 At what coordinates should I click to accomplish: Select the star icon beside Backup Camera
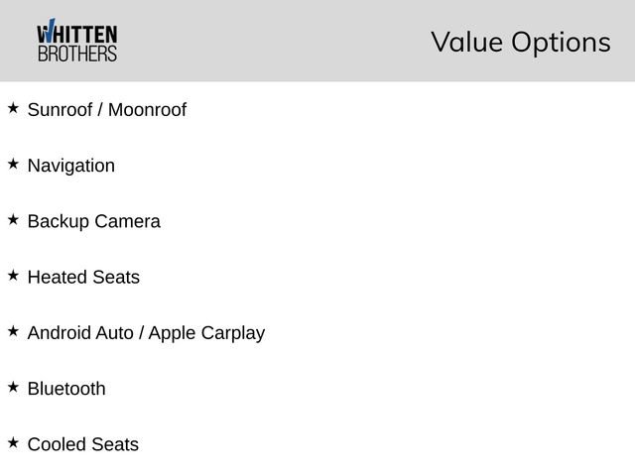(12, 219)
